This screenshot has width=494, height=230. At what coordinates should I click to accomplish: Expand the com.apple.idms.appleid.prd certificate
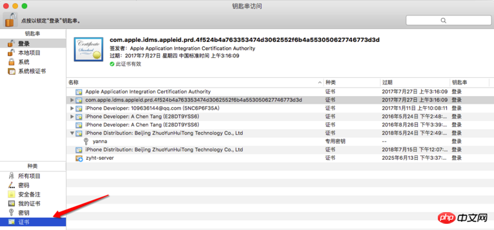[72, 100]
